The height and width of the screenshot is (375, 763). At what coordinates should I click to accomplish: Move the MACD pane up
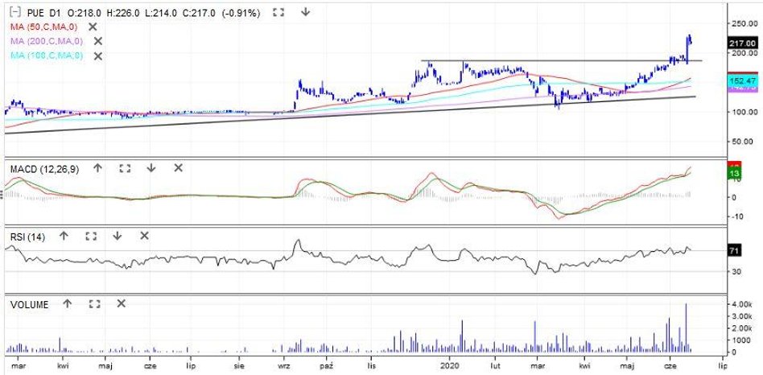(97, 168)
